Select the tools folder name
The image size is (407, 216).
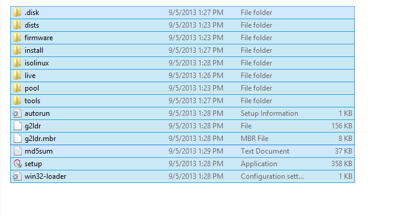point(32,101)
